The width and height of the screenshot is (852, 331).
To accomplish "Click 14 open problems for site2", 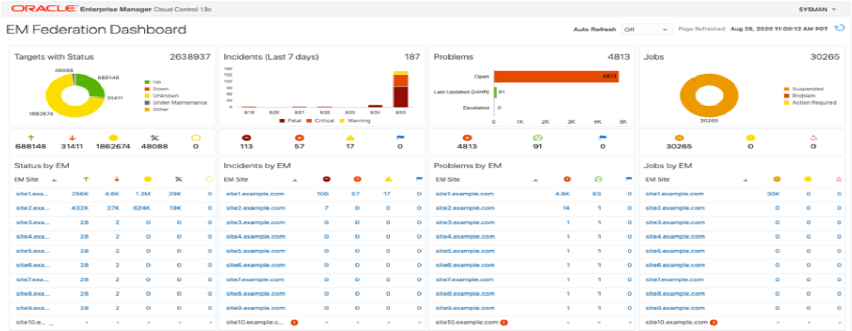I will pyautogui.click(x=566, y=208).
